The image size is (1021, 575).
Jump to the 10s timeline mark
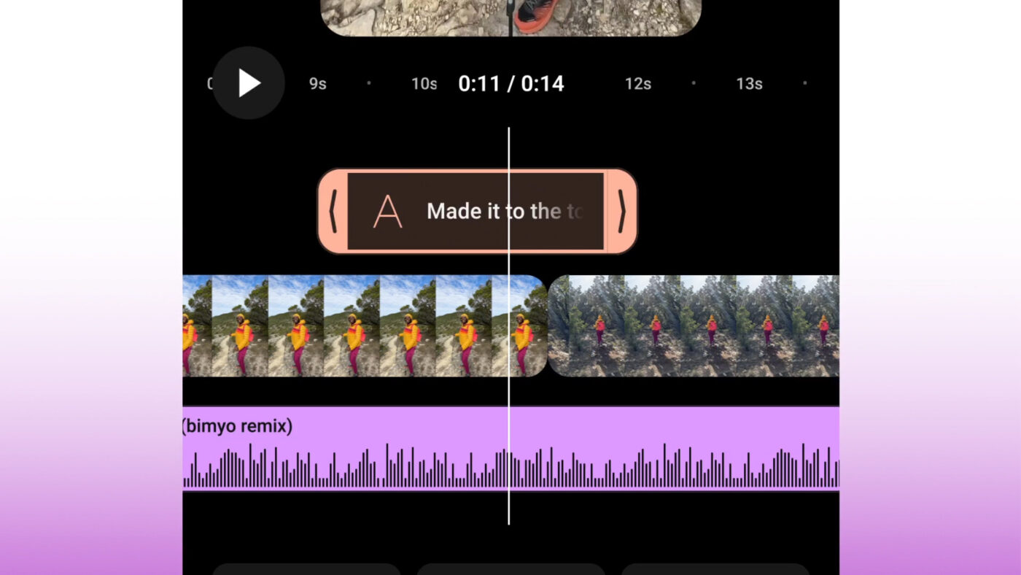coord(424,84)
